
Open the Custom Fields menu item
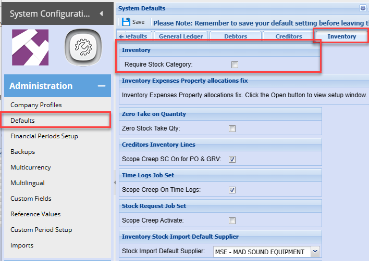coord(31,199)
